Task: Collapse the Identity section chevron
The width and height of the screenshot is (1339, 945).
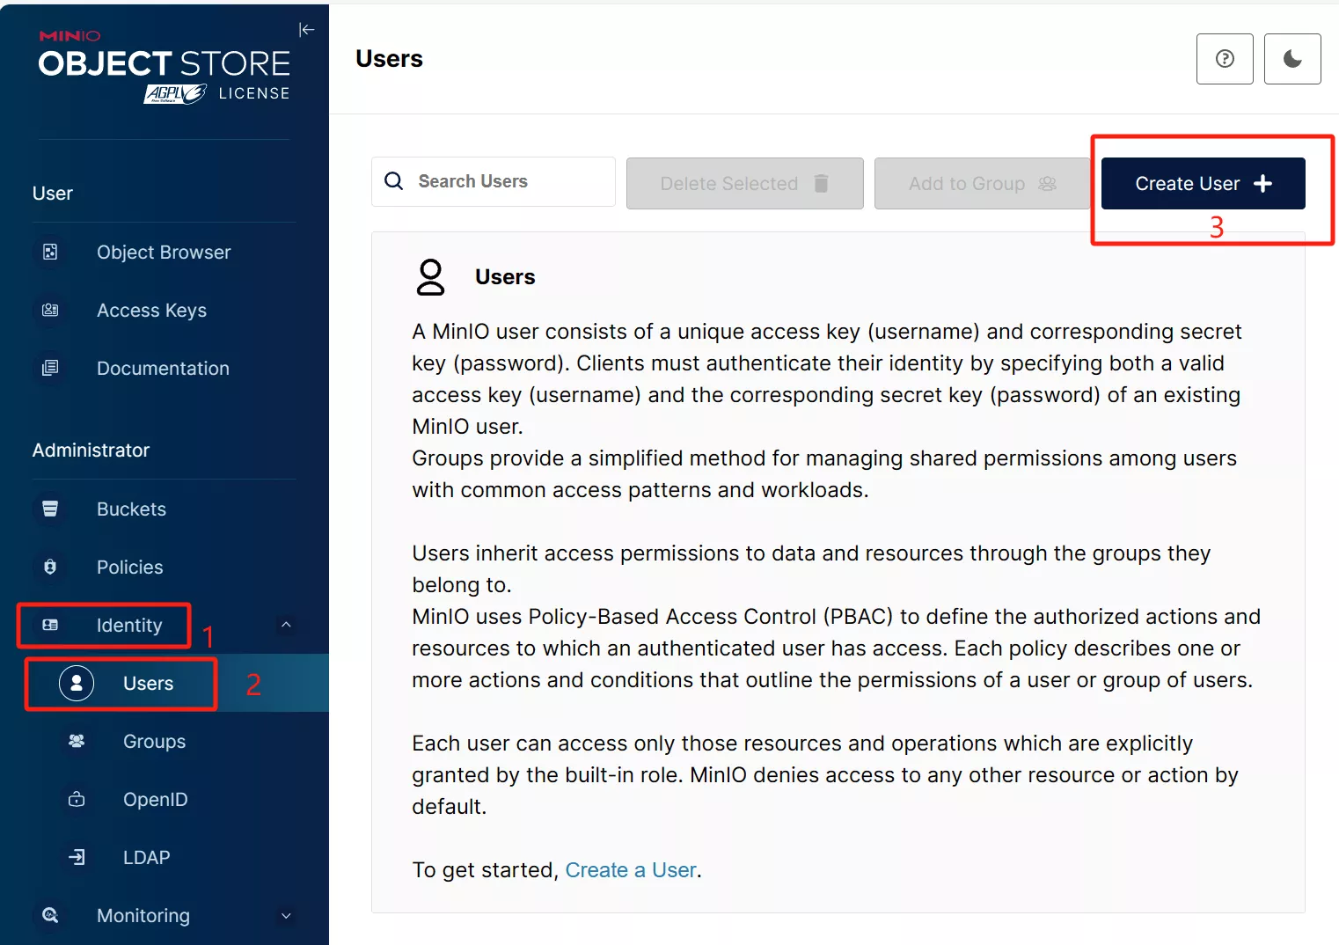Action: pos(286,625)
